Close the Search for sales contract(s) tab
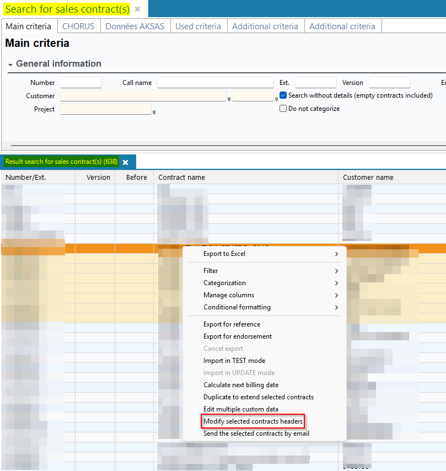The height and width of the screenshot is (471, 446). tap(138, 9)
